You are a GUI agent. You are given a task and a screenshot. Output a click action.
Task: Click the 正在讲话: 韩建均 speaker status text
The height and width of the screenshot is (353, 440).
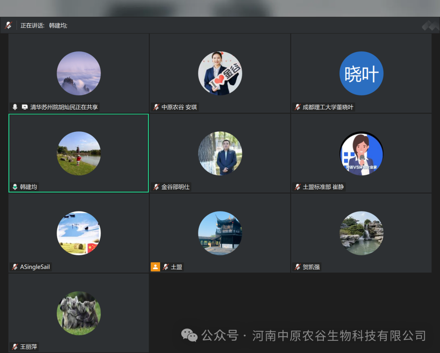[44, 26]
